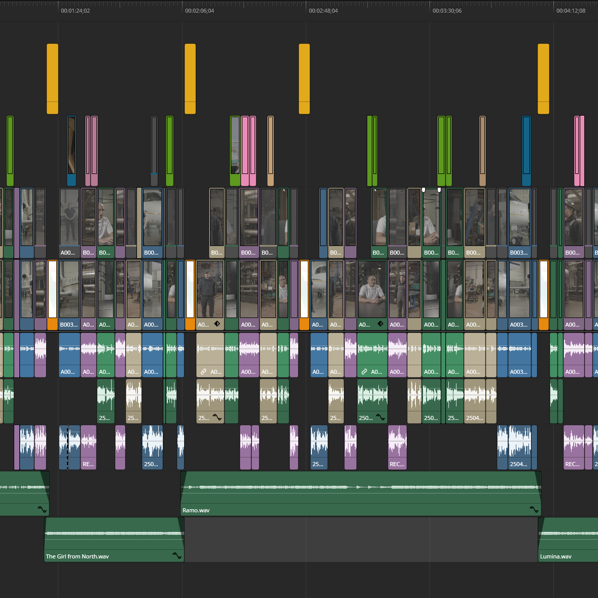Select the rightmost yellow clip on top track

point(543,79)
